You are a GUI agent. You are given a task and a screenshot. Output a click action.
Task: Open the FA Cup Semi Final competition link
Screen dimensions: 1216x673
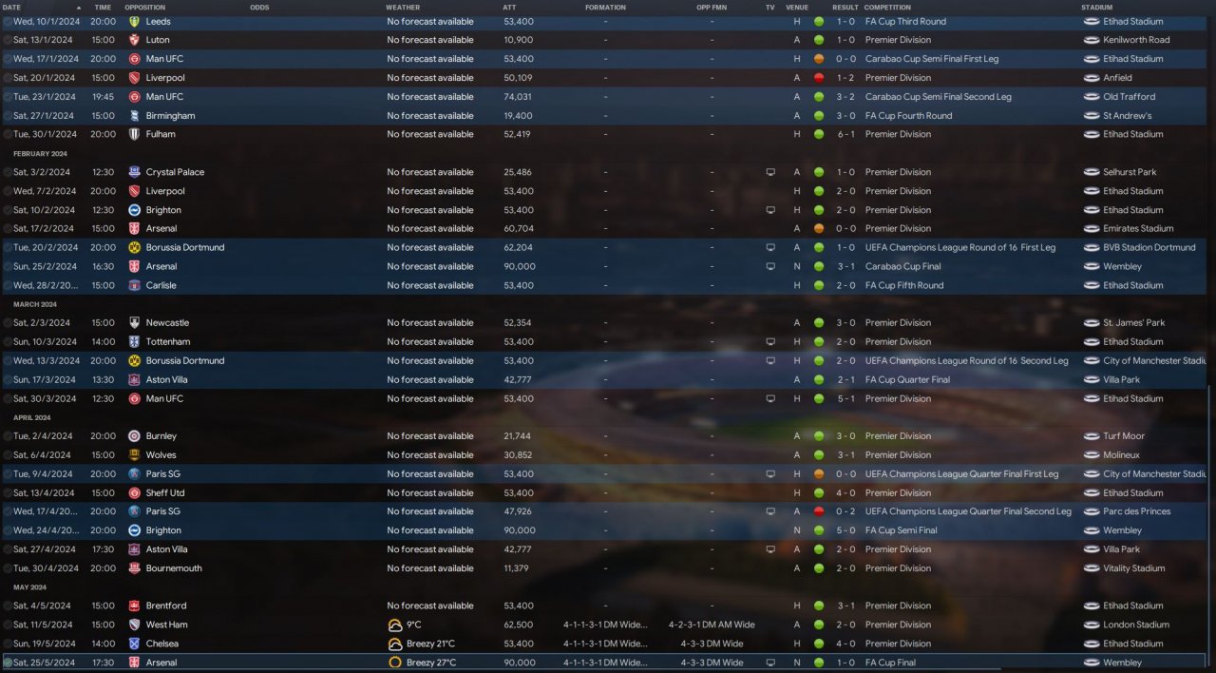[x=901, y=530]
